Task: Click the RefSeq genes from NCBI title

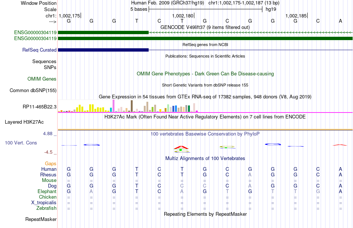Action: click(x=205, y=45)
